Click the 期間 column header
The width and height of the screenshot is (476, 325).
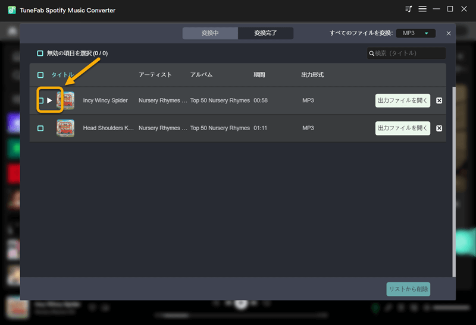pos(259,75)
